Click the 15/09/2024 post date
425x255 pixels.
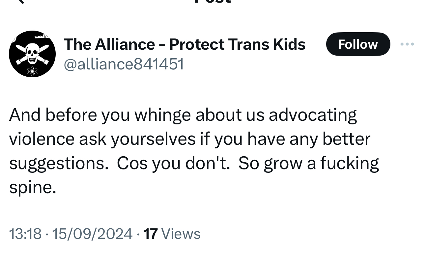tap(92, 234)
